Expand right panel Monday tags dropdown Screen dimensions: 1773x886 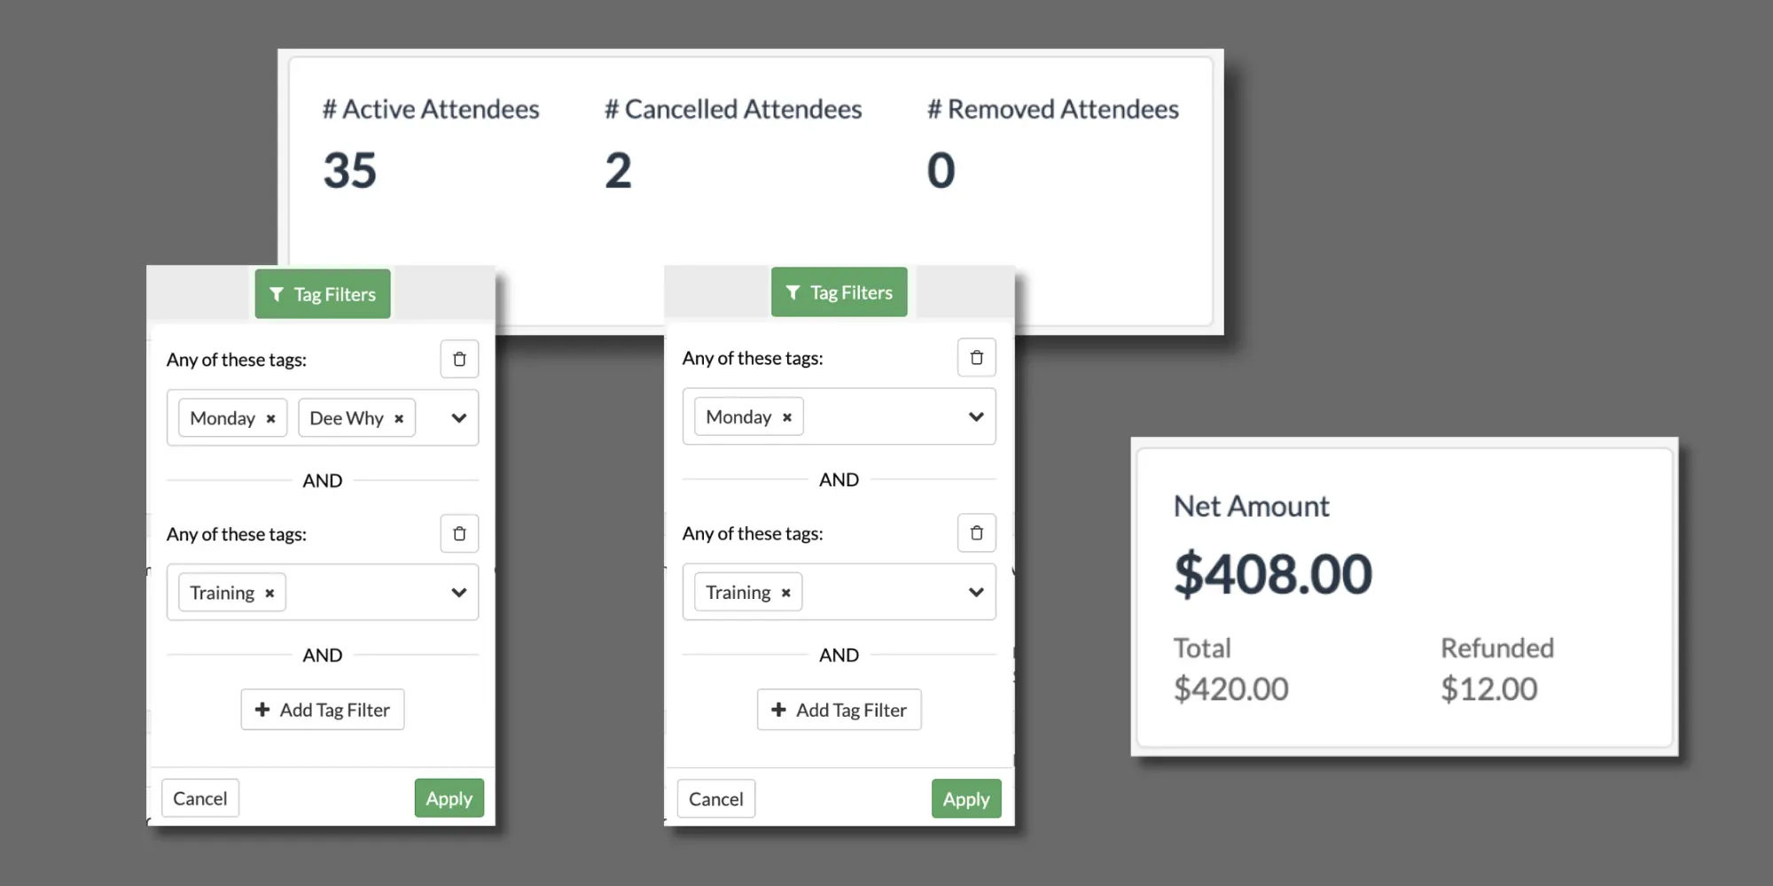pos(976,416)
